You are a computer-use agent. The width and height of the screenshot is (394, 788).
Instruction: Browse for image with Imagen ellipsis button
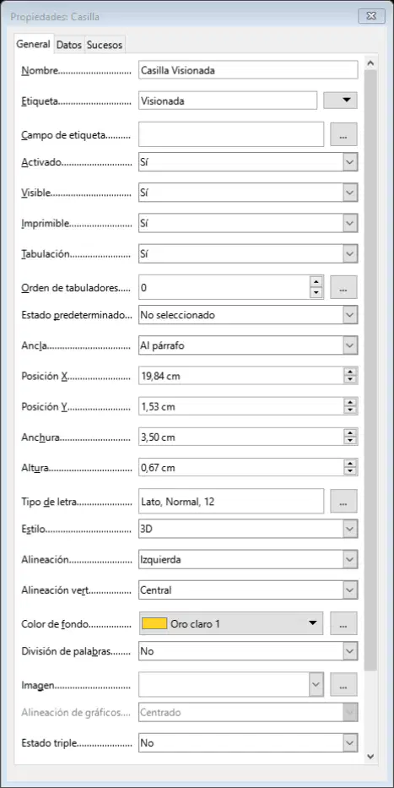pos(343,684)
